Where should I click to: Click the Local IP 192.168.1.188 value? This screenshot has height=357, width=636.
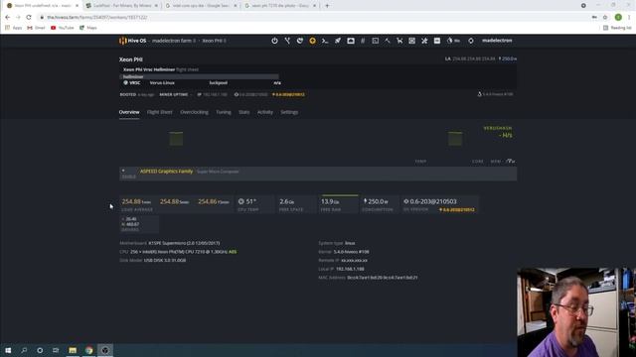pos(350,269)
